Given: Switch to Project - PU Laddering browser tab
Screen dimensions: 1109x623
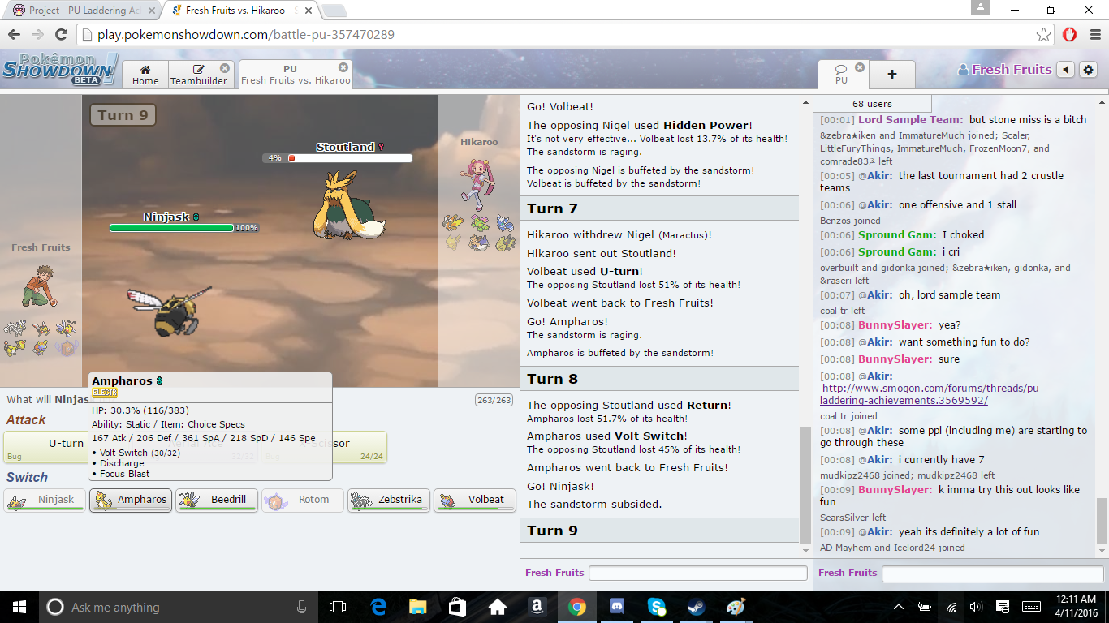Looking at the screenshot, I should [81, 11].
